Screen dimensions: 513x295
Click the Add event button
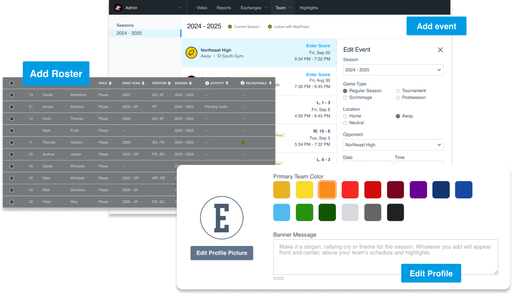(436, 26)
